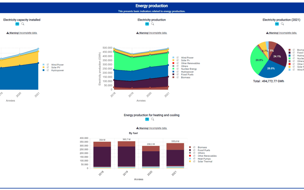Click the PNG download icon above the pie chart

(277, 24)
